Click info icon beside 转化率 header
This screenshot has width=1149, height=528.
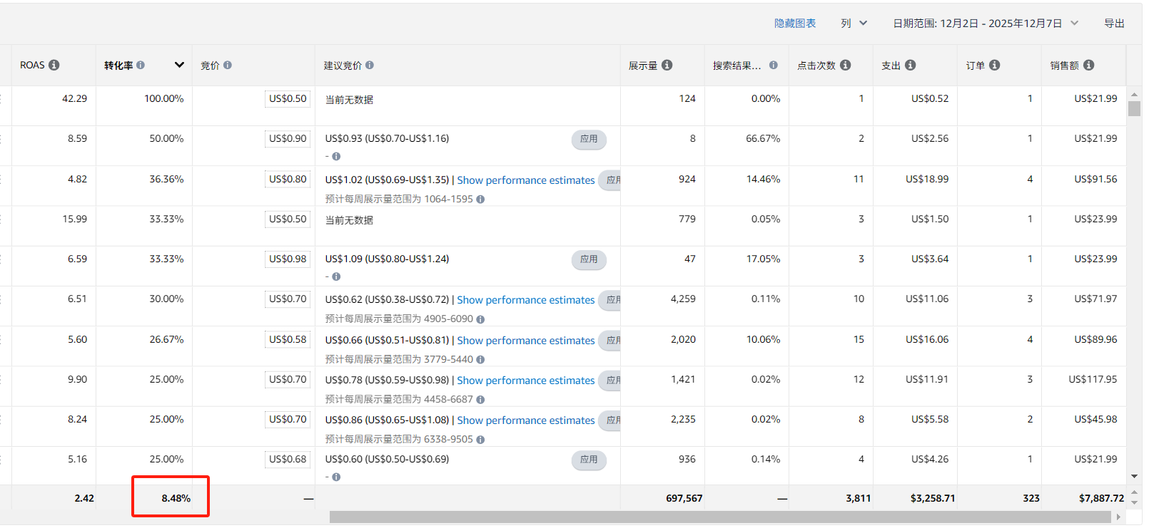click(x=141, y=65)
